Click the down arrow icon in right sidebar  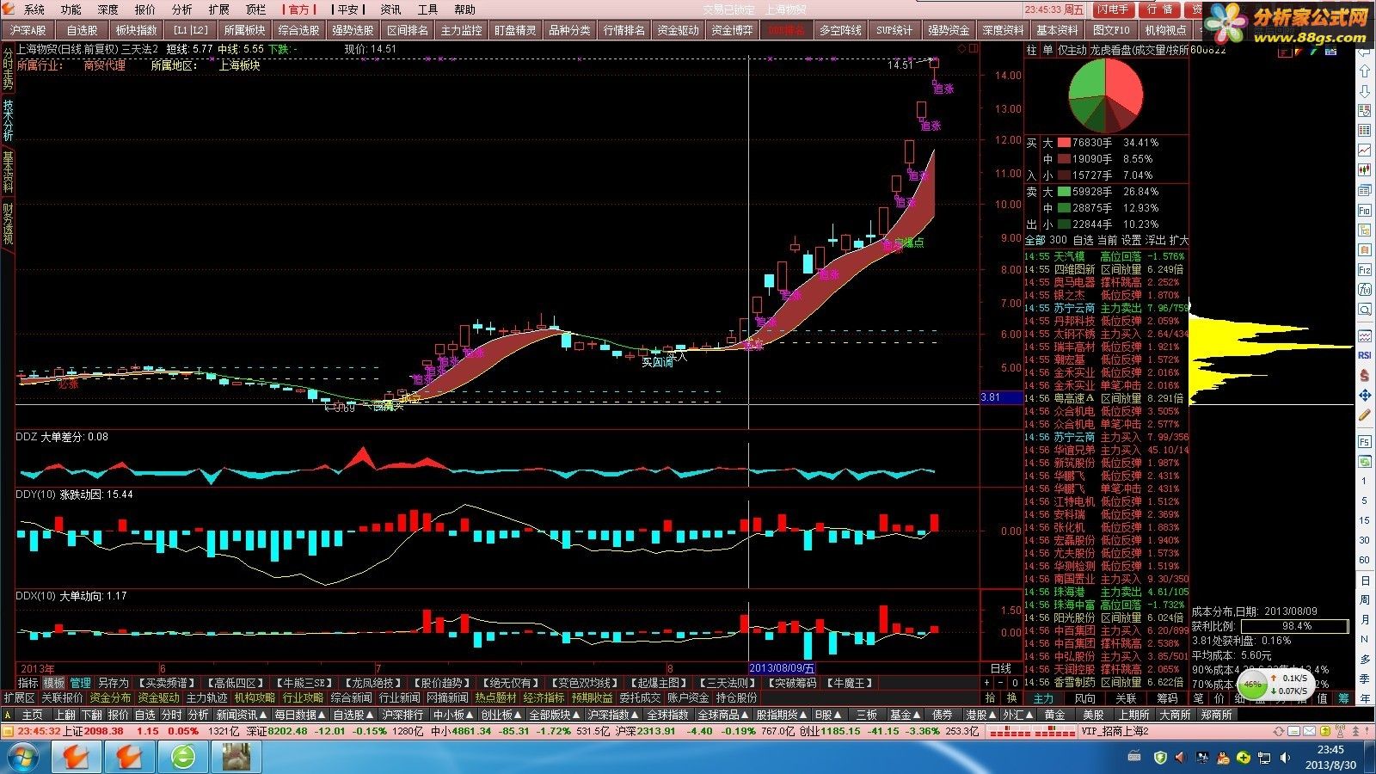pos(1364,91)
